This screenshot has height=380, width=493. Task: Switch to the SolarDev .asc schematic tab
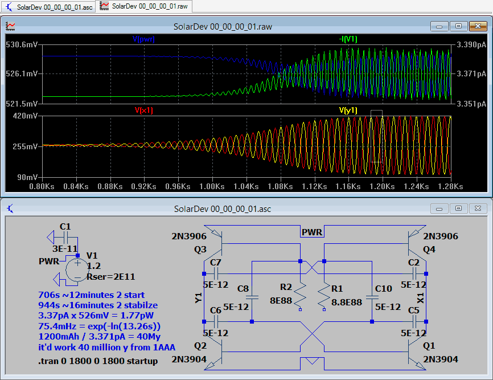pos(48,6)
